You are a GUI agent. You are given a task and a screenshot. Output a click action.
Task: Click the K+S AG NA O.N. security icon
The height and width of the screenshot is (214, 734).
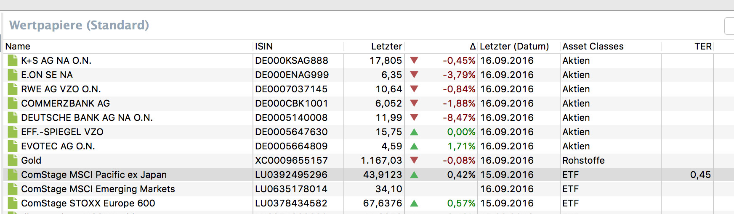[13, 60]
